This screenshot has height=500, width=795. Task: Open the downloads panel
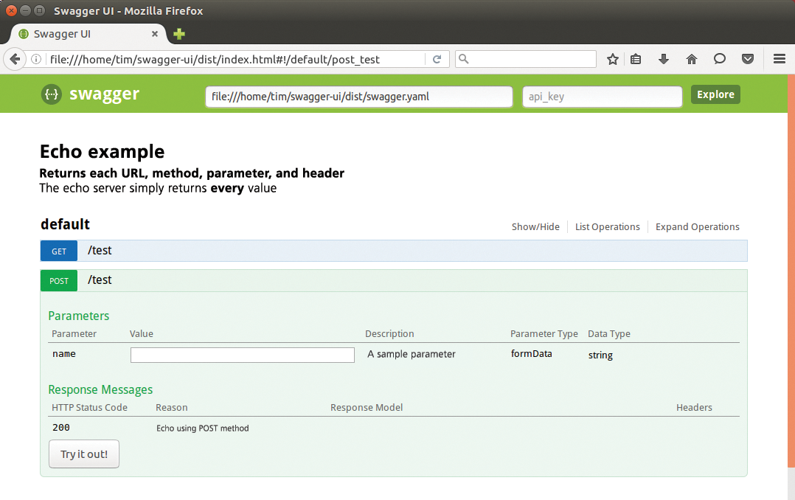coord(663,59)
